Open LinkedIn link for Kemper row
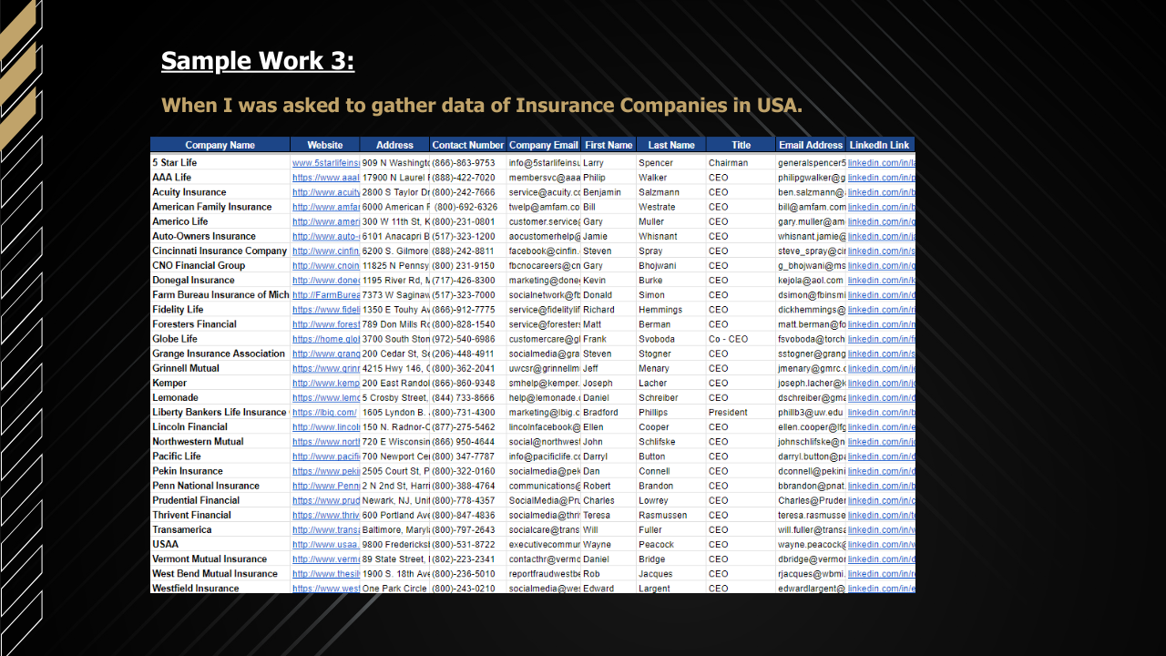Viewport: 1166px width, 656px height. [x=881, y=384]
